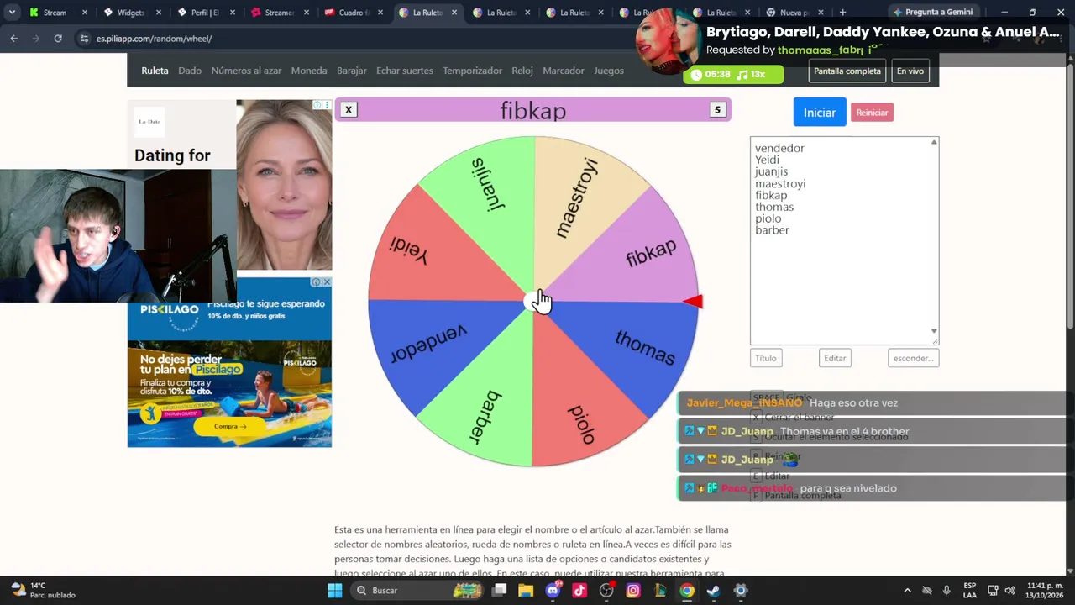The height and width of the screenshot is (605, 1075).
Task: Open File Explorer from taskbar
Action: coord(526,590)
